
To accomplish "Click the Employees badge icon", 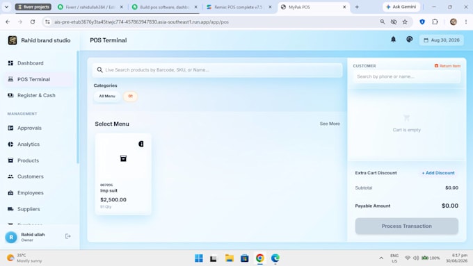I will pyautogui.click(x=10, y=193).
